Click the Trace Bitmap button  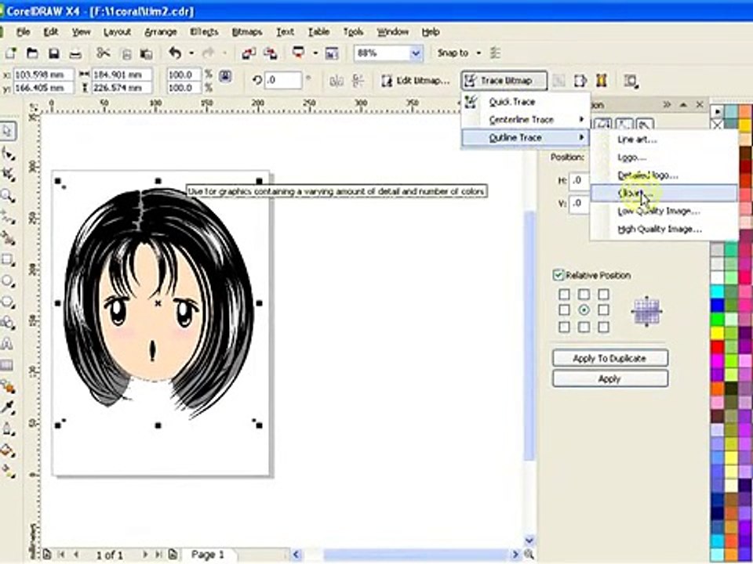point(504,81)
